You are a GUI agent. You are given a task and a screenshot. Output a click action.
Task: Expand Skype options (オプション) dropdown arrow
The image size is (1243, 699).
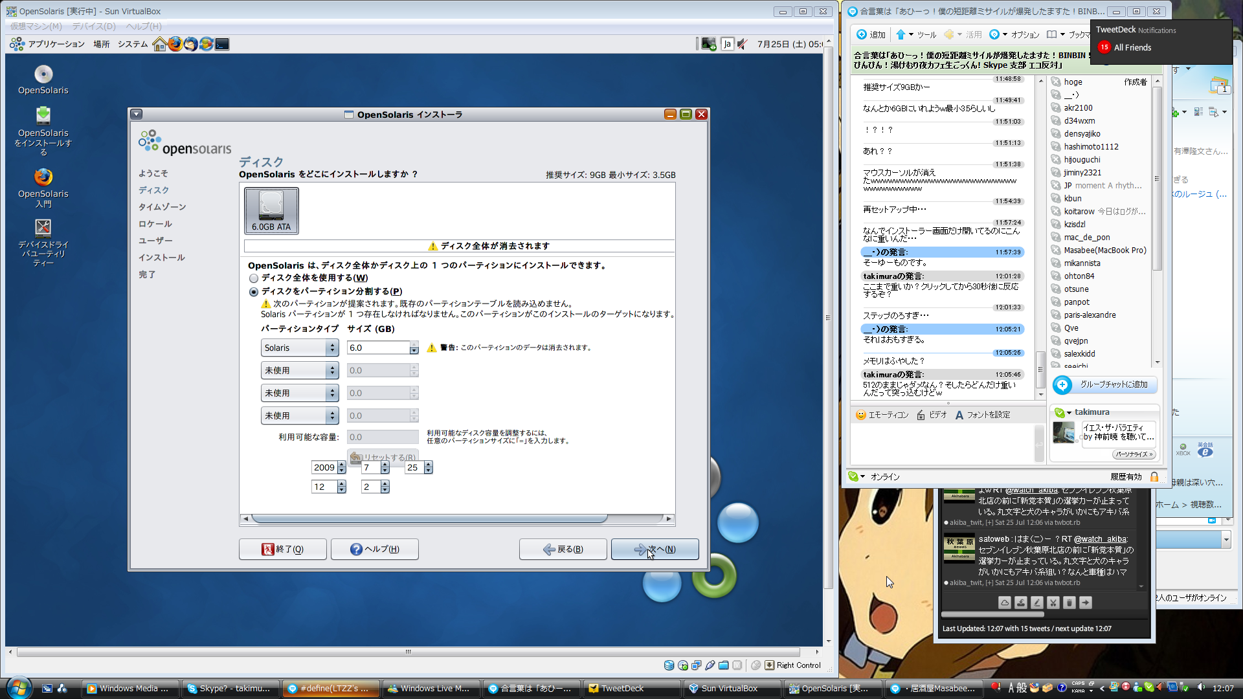(1005, 34)
